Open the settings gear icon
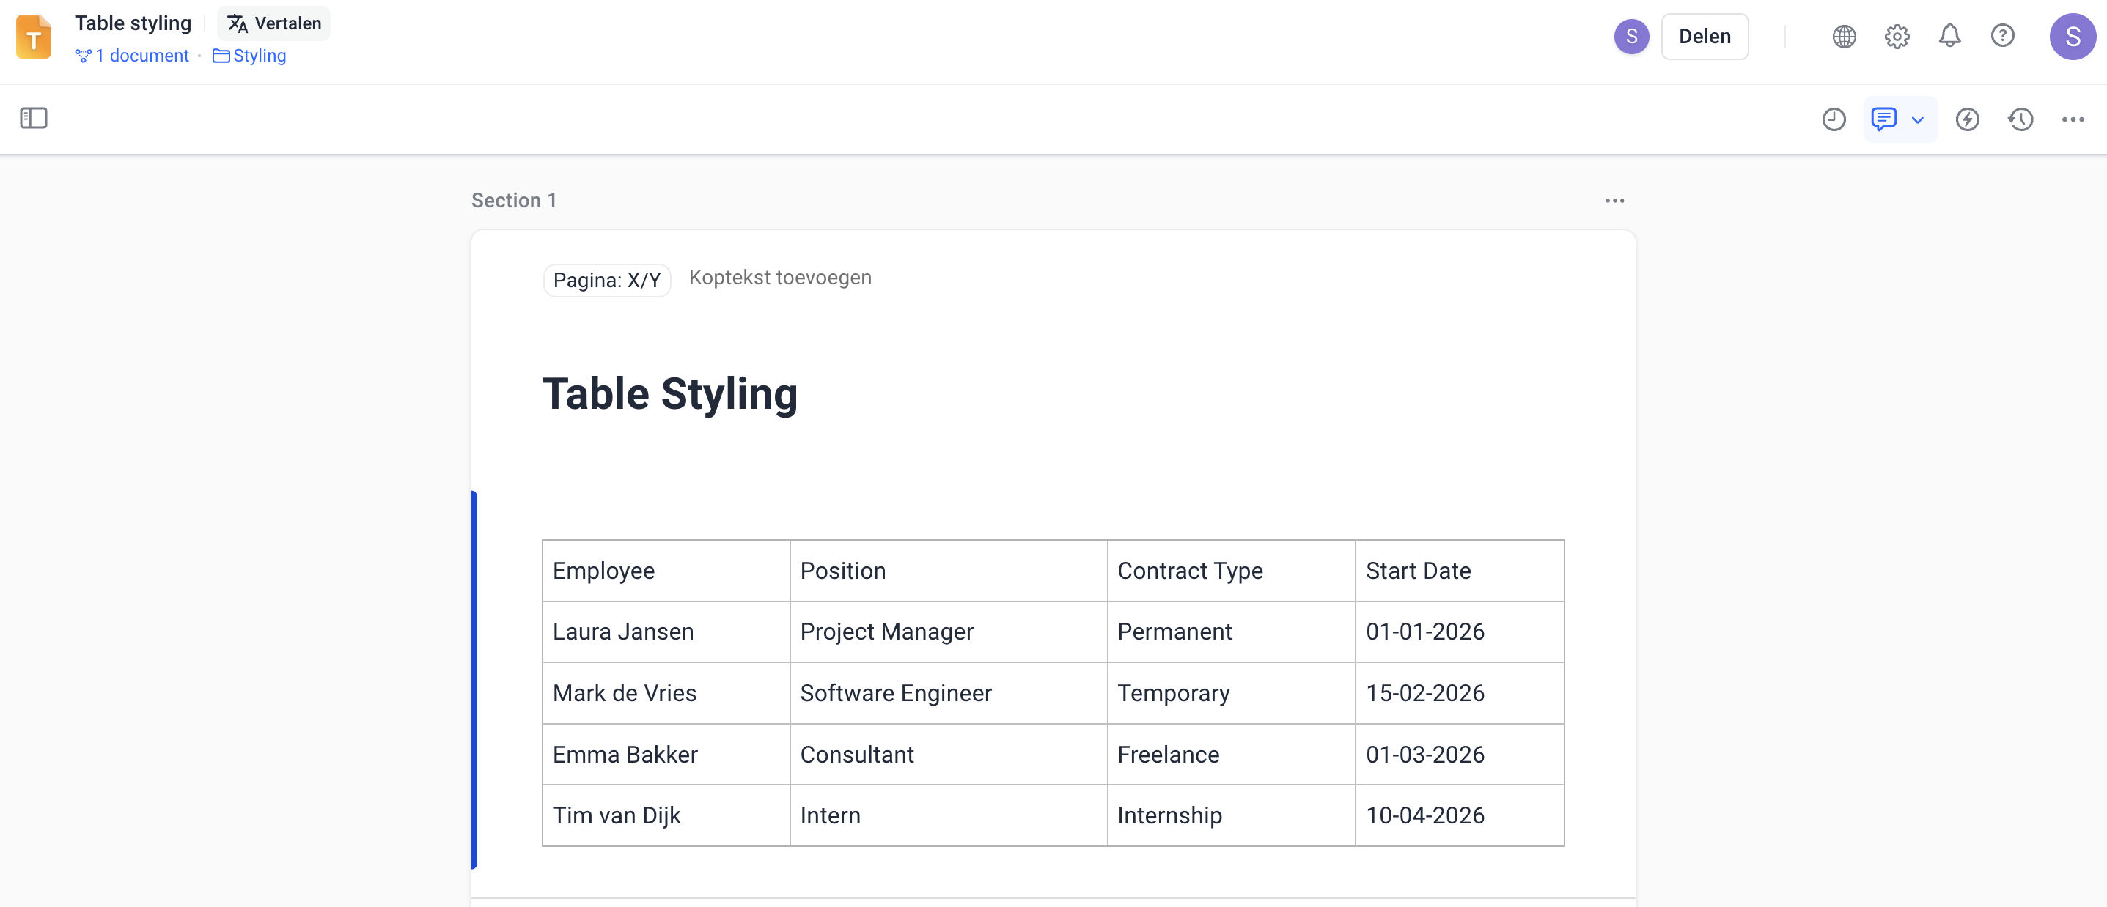Image resolution: width=2107 pixels, height=907 pixels. coord(1896,37)
